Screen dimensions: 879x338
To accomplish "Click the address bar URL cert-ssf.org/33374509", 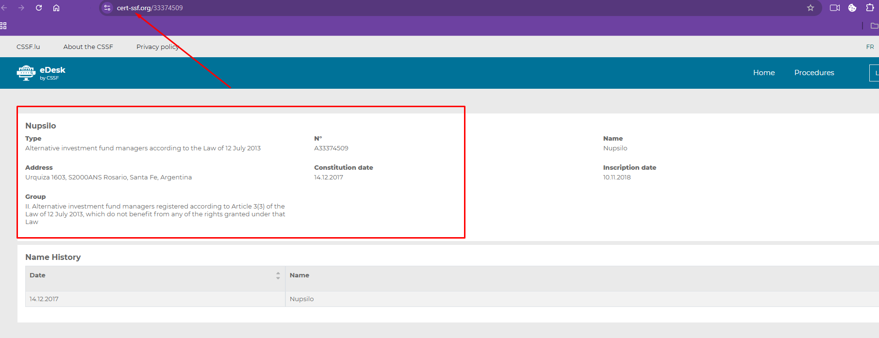I will click(149, 8).
